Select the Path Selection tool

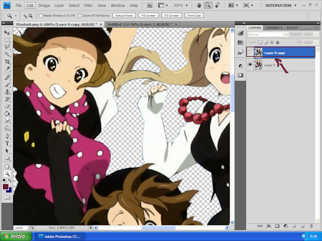[7, 151]
